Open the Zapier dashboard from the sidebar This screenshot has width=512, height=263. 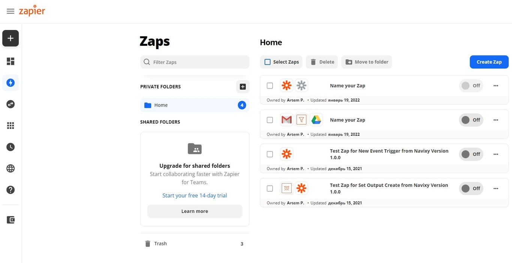click(10, 61)
